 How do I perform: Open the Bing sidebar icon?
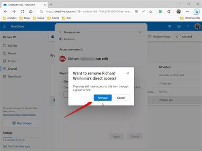(x=197, y=11)
